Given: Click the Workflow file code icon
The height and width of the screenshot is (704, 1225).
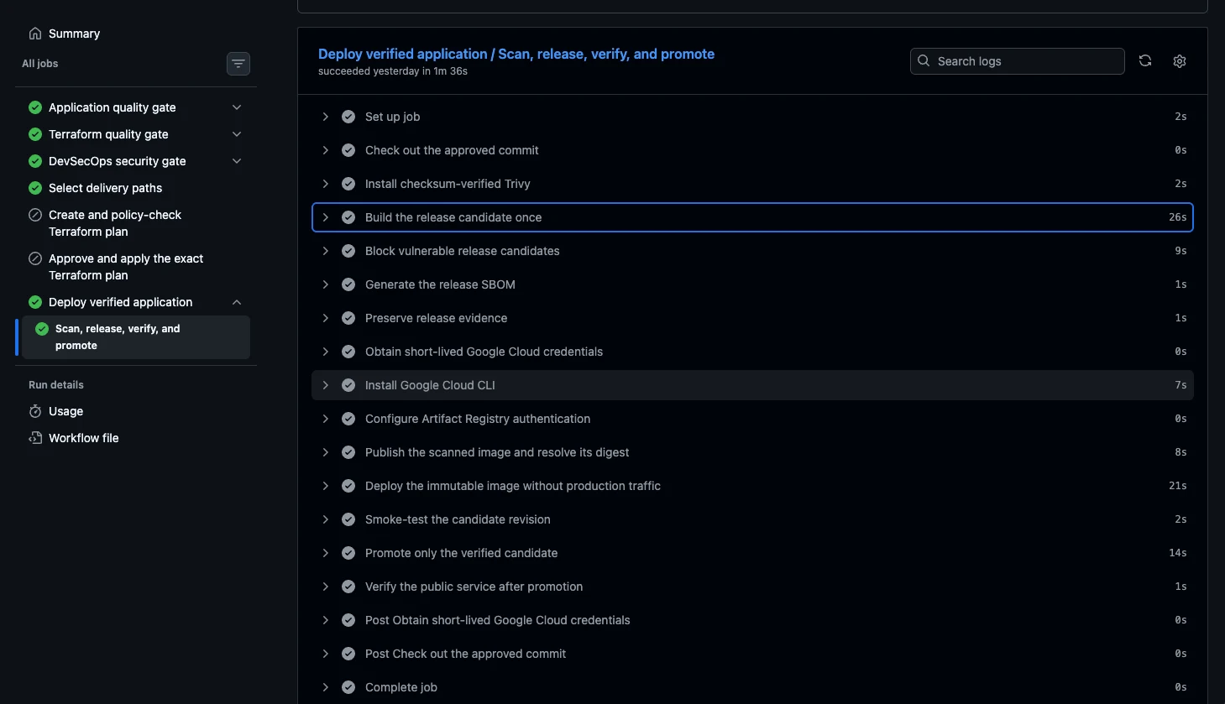Looking at the screenshot, I should click(x=35, y=438).
